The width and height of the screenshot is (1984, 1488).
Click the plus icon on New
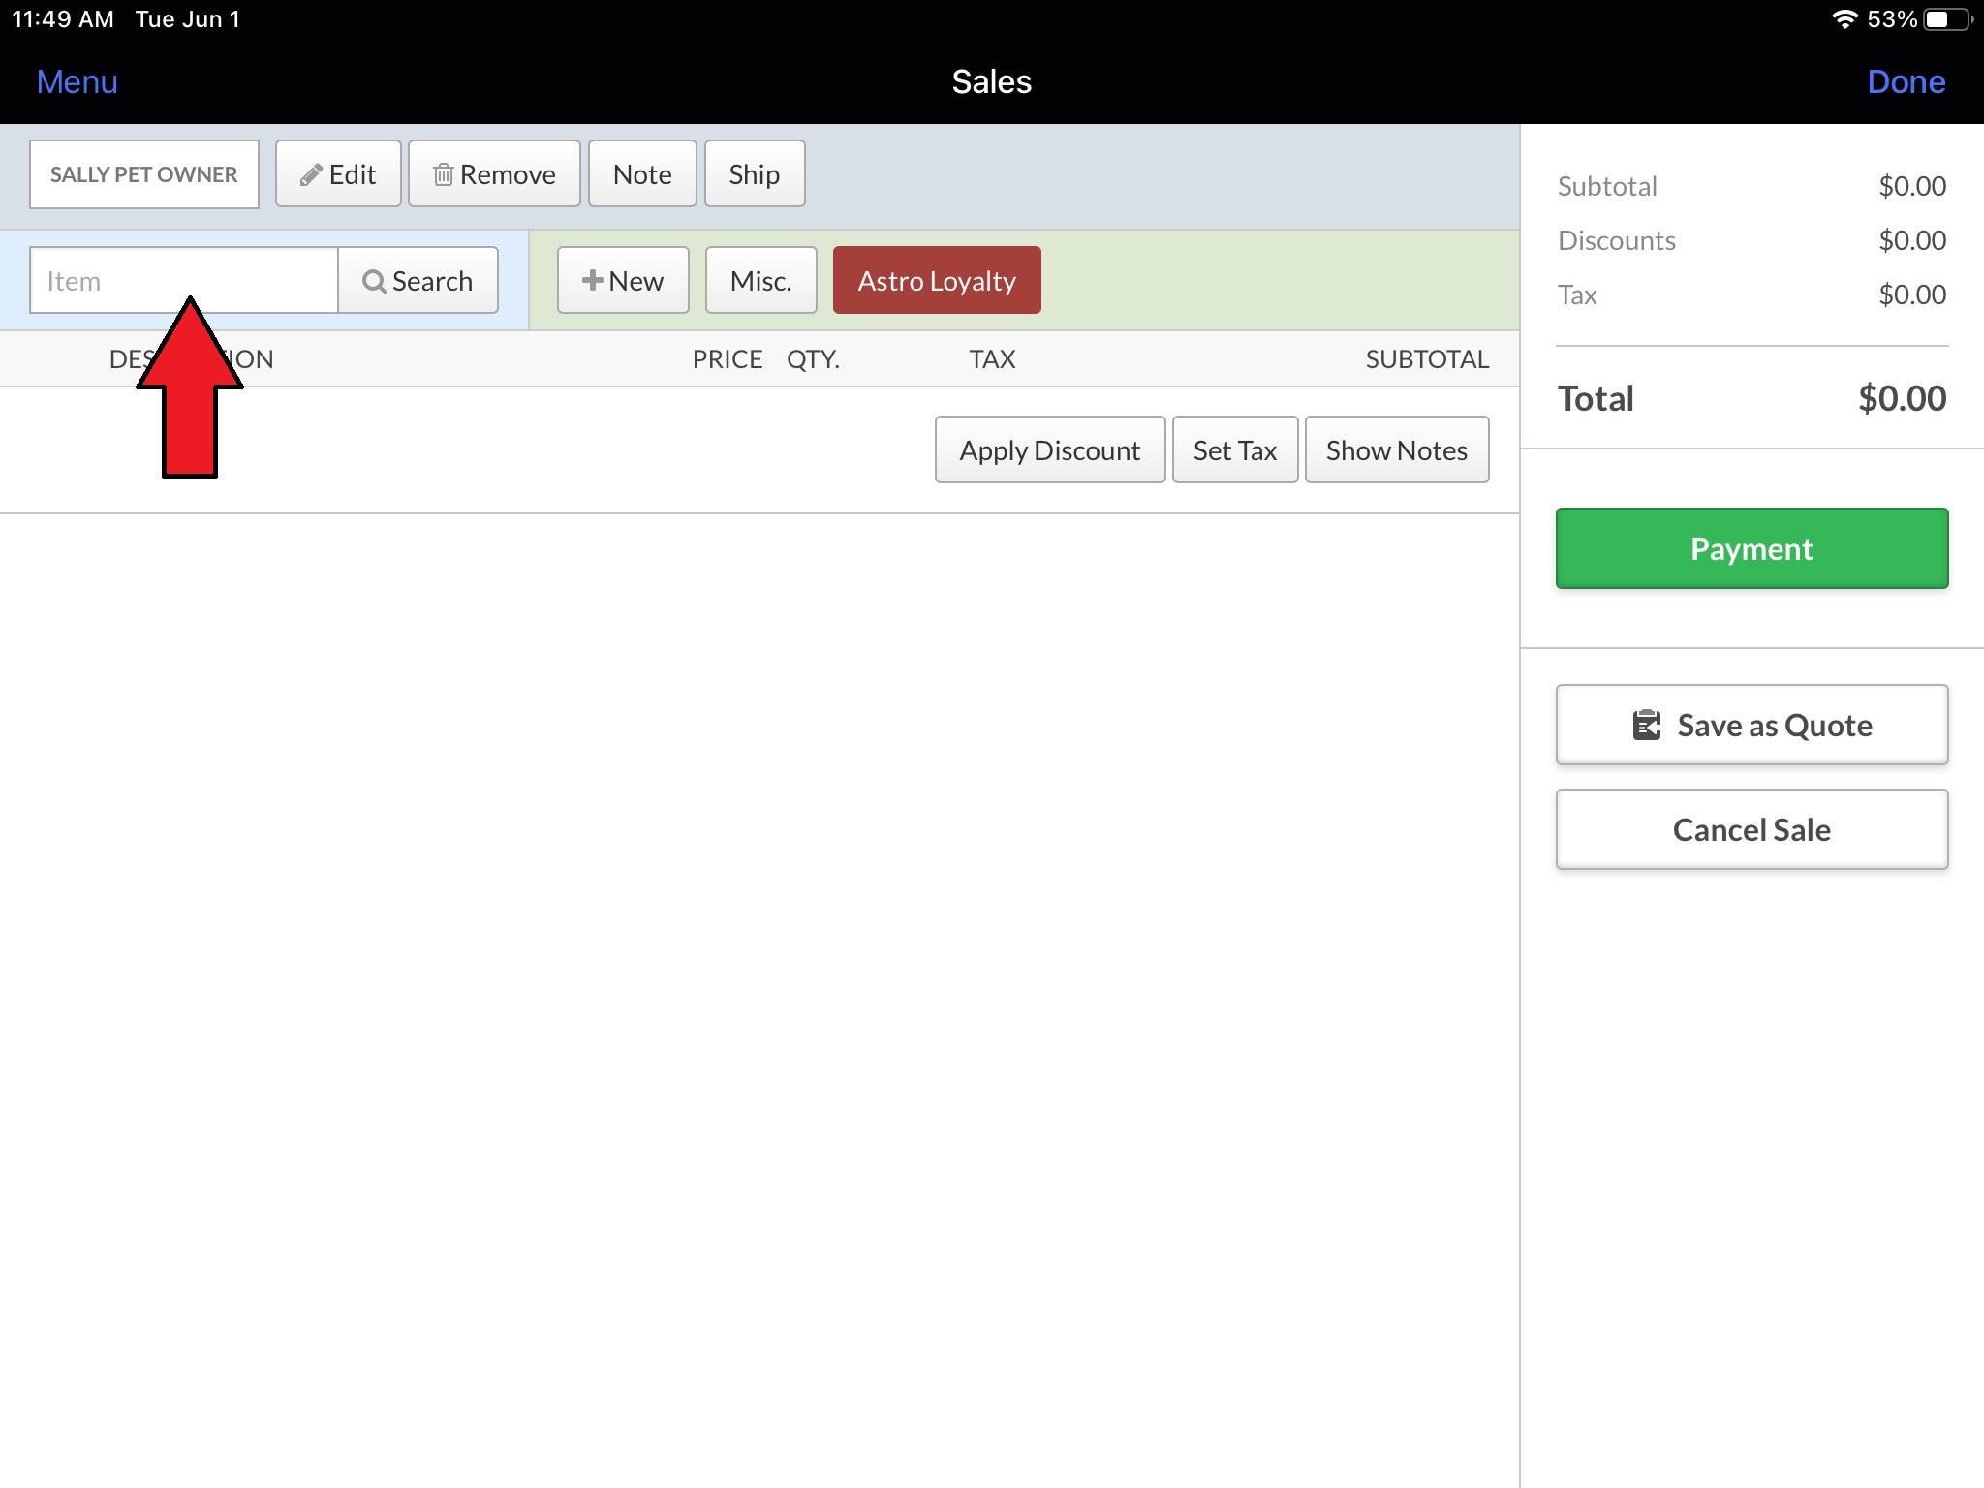click(x=592, y=281)
